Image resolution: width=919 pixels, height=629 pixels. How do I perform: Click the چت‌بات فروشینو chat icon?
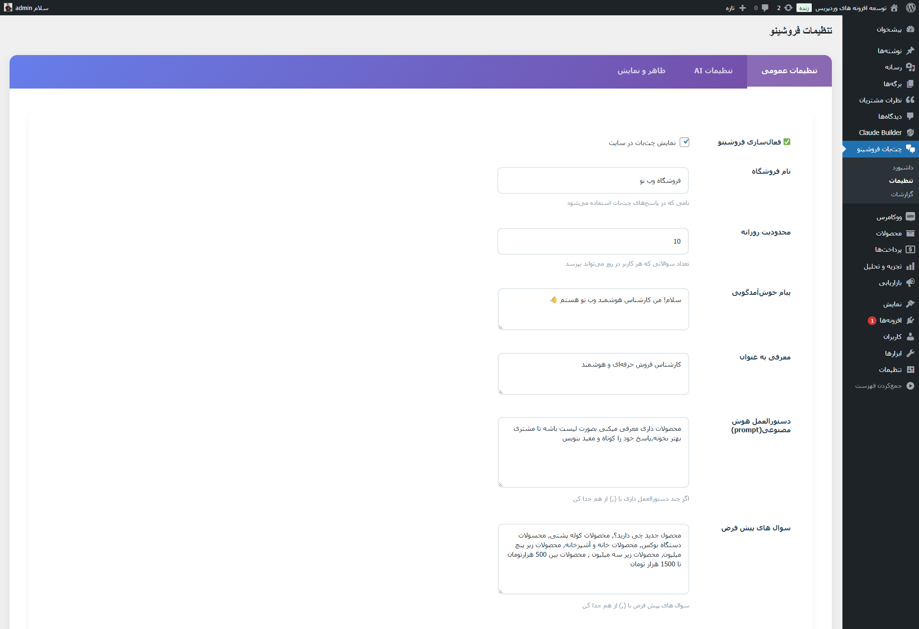911,149
